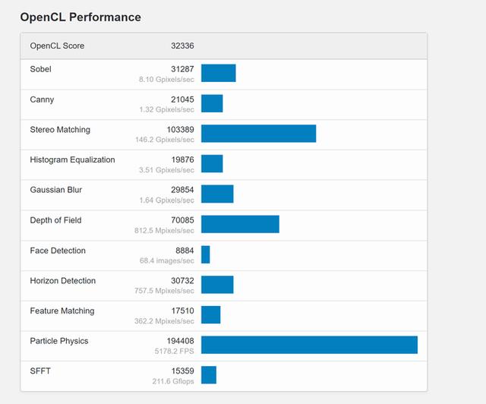Click the Sobel benchmark bar
The width and height of the screenshot is (486, 404).
point(219,73)
